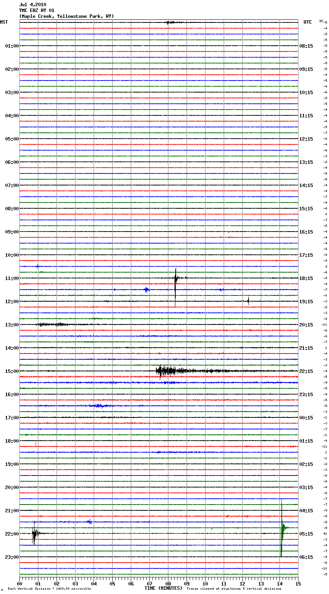Click the DC offset value '41'
329x594 pixels.
(x=325, y=534)
